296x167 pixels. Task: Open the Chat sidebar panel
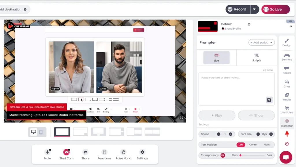pos(286,83)
